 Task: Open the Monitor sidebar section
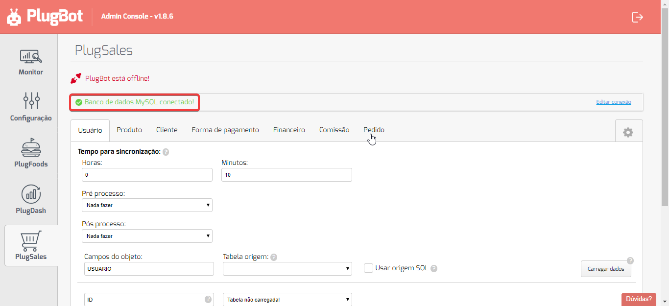pos(31,62)
